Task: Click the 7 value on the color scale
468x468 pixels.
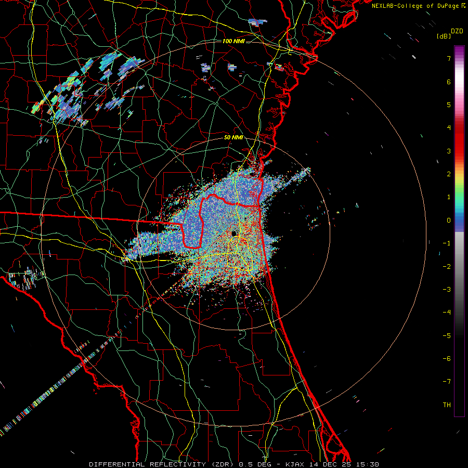Action: click(x=449, y=58)
